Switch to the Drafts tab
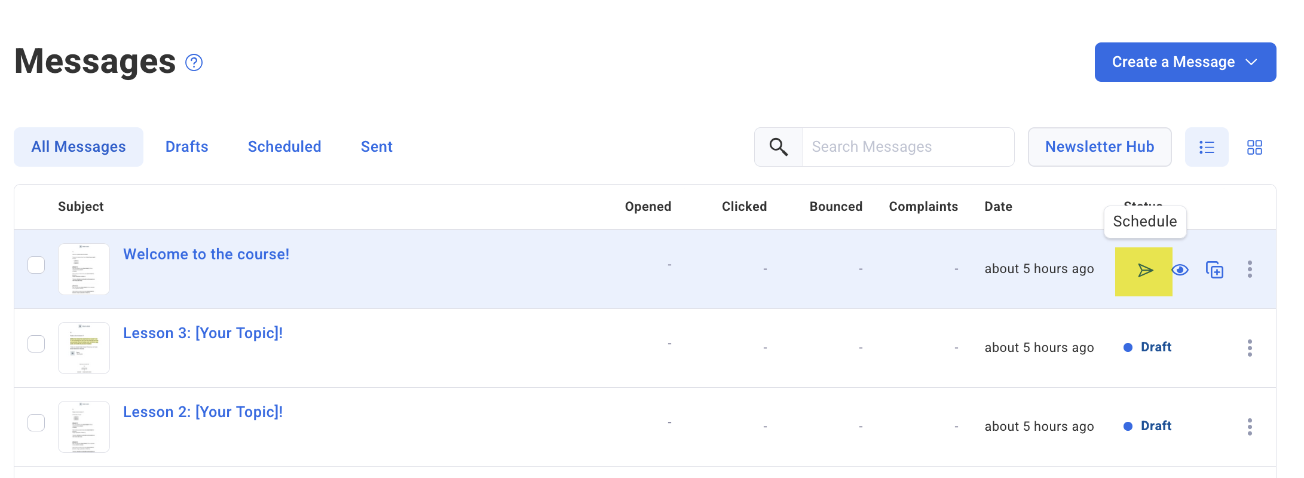 [186, 147]
